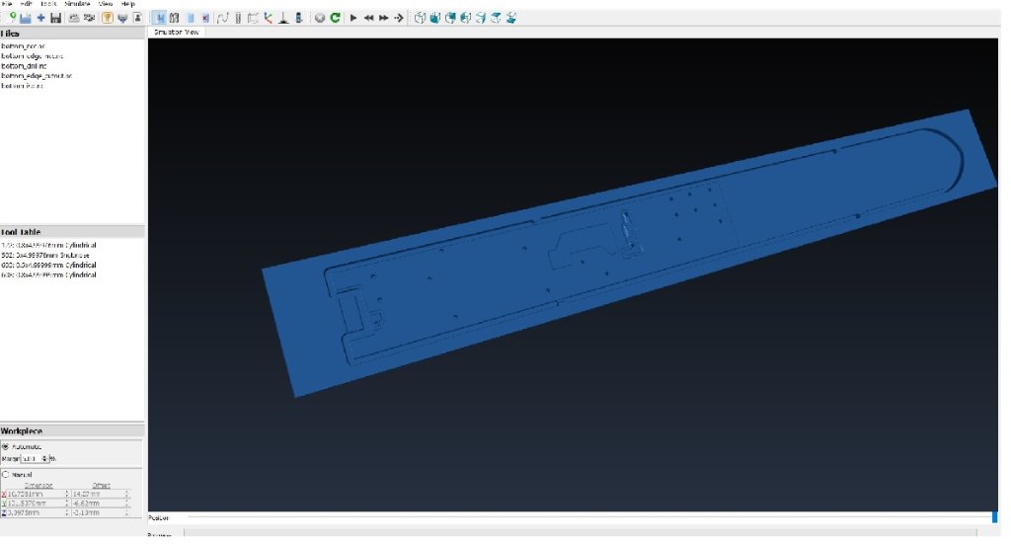Screen dimensions: 1011x544
Task: Click the double-arrow rewind playback icon
Action: 368,18
